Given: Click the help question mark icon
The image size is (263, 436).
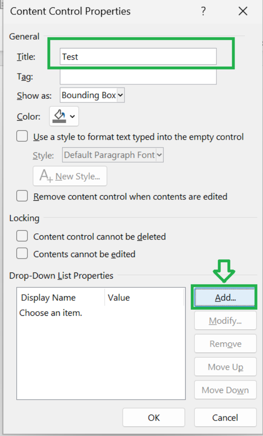Looking at the screenshot, I should (203, 11).
